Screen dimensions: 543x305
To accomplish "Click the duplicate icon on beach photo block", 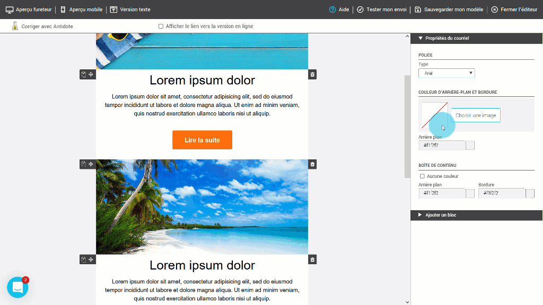I will pos(84,164).
